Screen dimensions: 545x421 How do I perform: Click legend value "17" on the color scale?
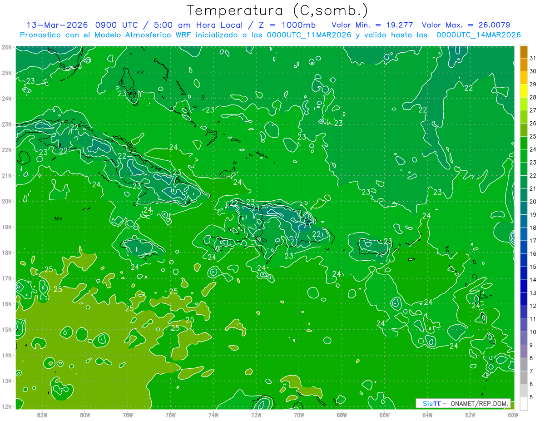click(x=533, y=241)
